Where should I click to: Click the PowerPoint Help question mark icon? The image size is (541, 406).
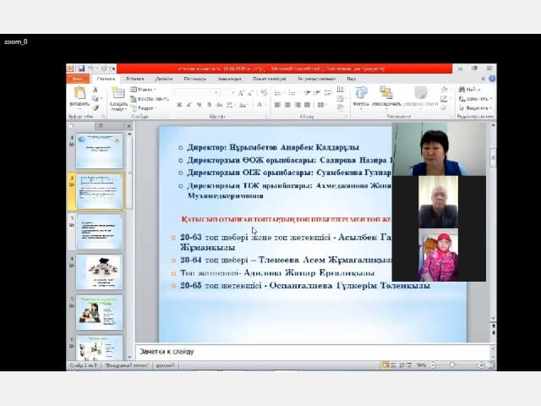click(492, 79)
